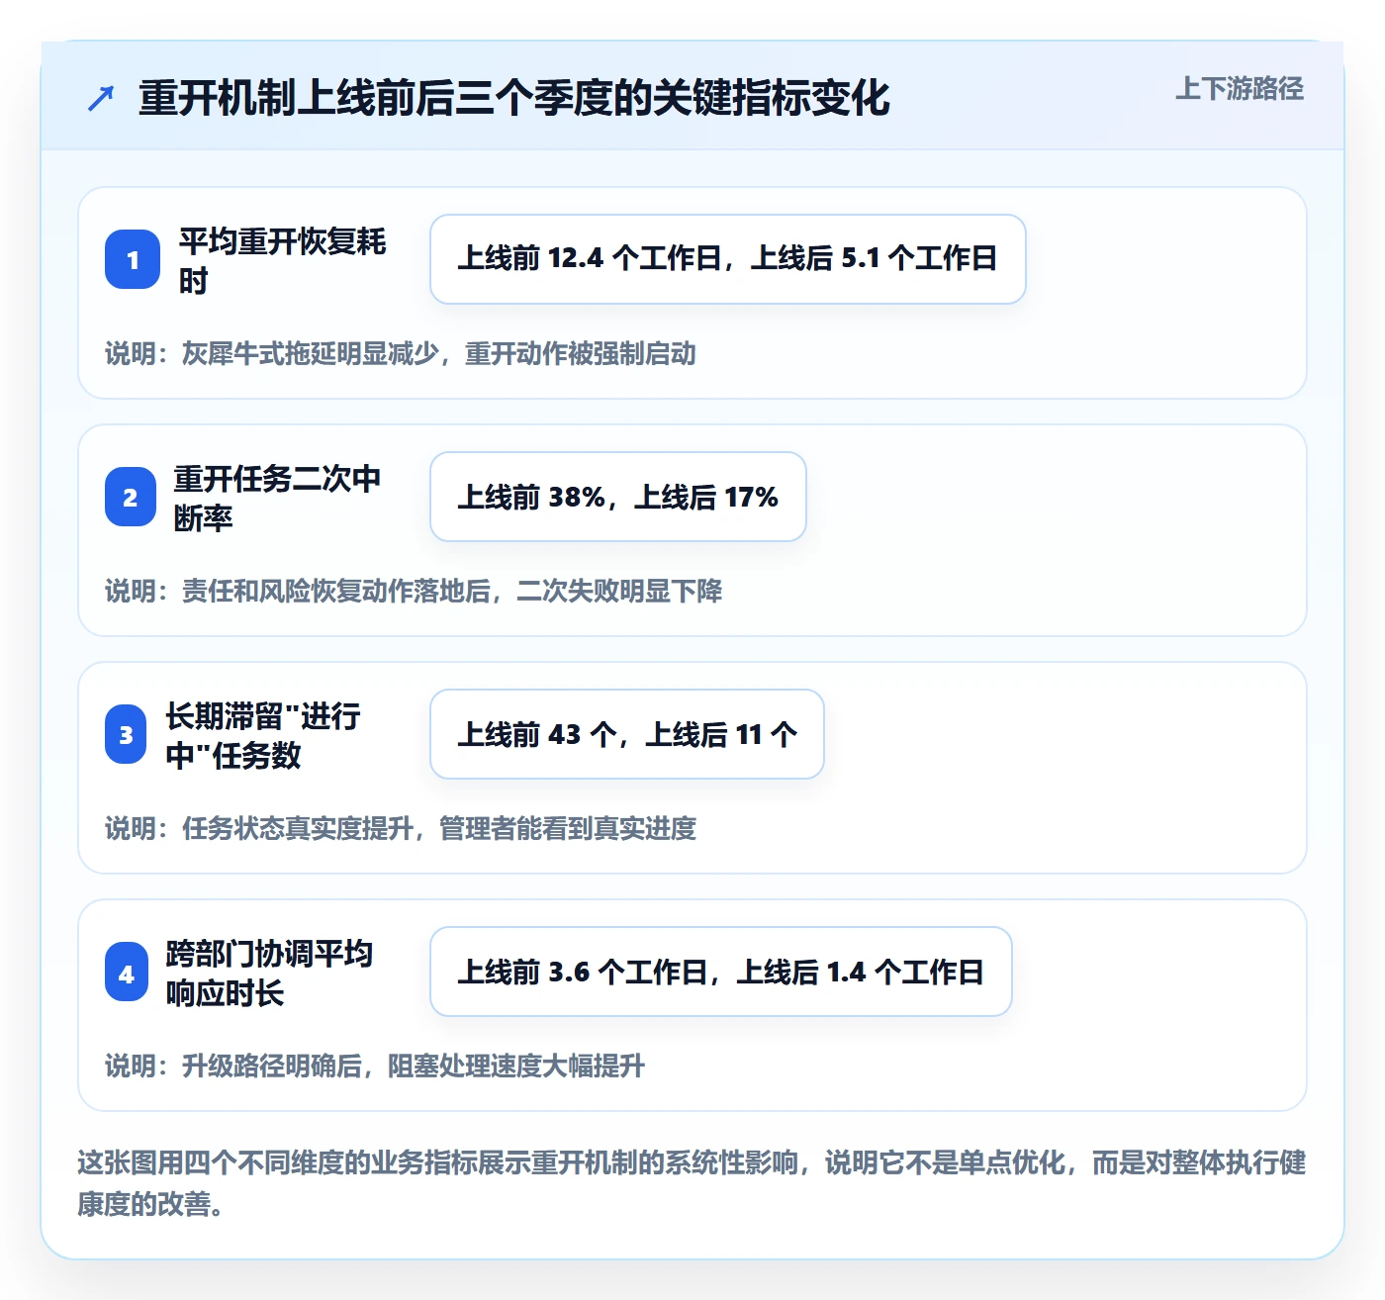Viewport: 1385px width, 1300px height.
Task: Click the note about 灰犀牛式拖延明显减少
Action: (401, 354)
